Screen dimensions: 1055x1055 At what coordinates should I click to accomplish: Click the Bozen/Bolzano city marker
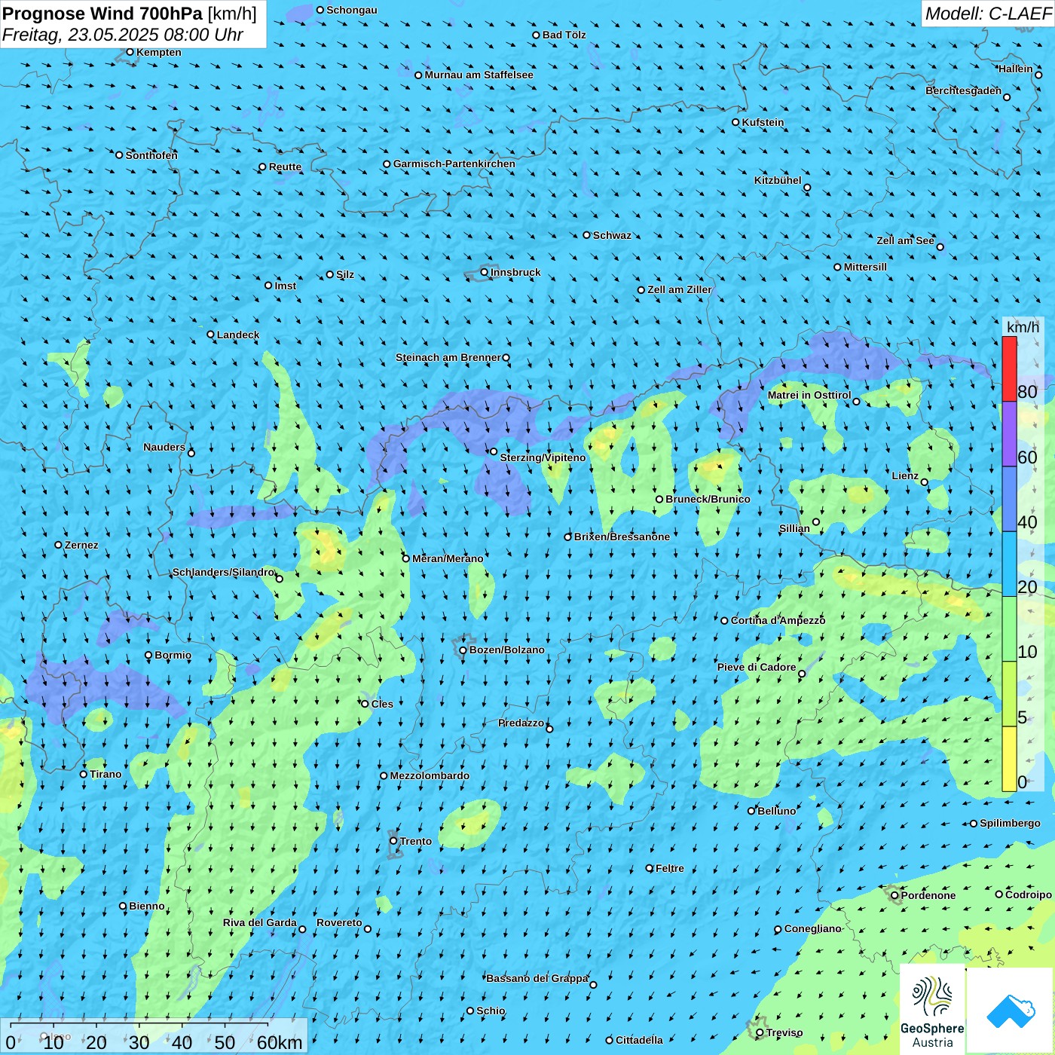coord(463,650)
